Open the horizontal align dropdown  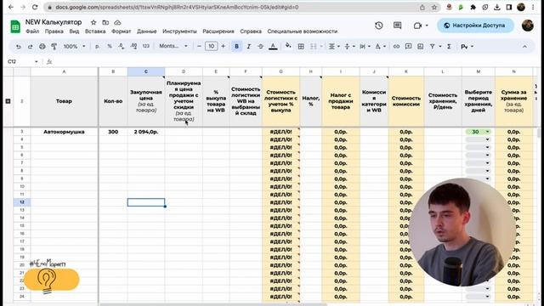[x=334, y=46]
